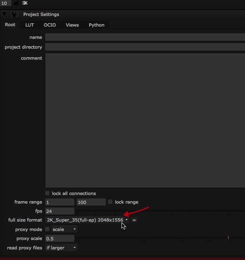Viewport: 245px width, 260px height.
Task: Click the fps field showing 24
Action: 60,211
